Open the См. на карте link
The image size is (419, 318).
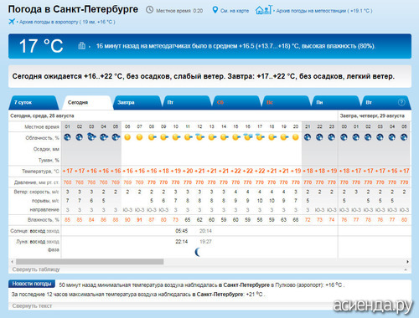point(235,11)
